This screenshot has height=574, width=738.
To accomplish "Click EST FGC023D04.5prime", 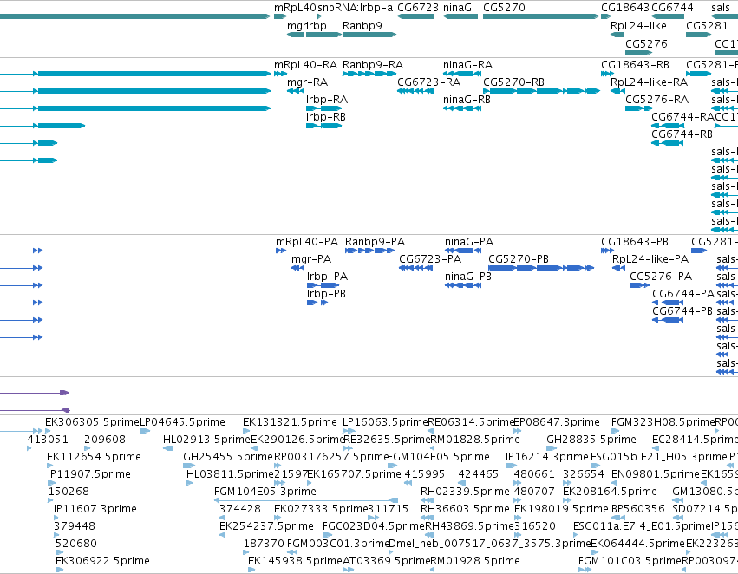I will pos(327,535).
